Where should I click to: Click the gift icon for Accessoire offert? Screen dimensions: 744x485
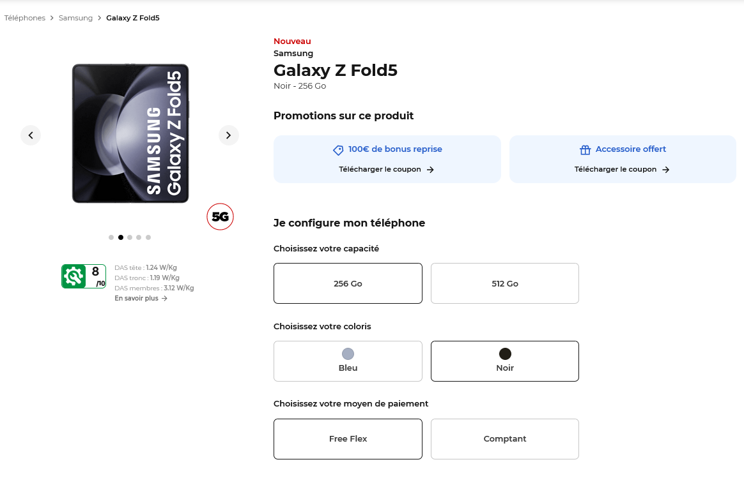pos(585,150)
